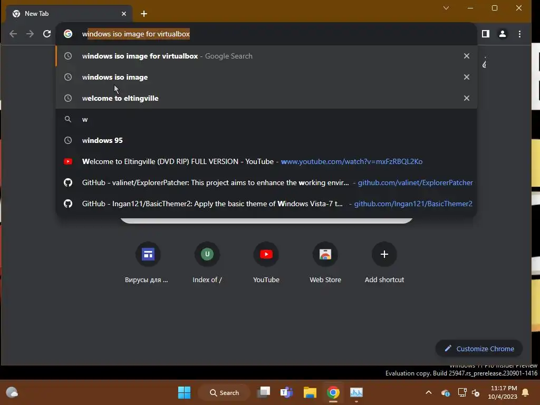Open the weather widgets taskbar icon
Screen dimensions: 540x405
[x=12, y=392]
